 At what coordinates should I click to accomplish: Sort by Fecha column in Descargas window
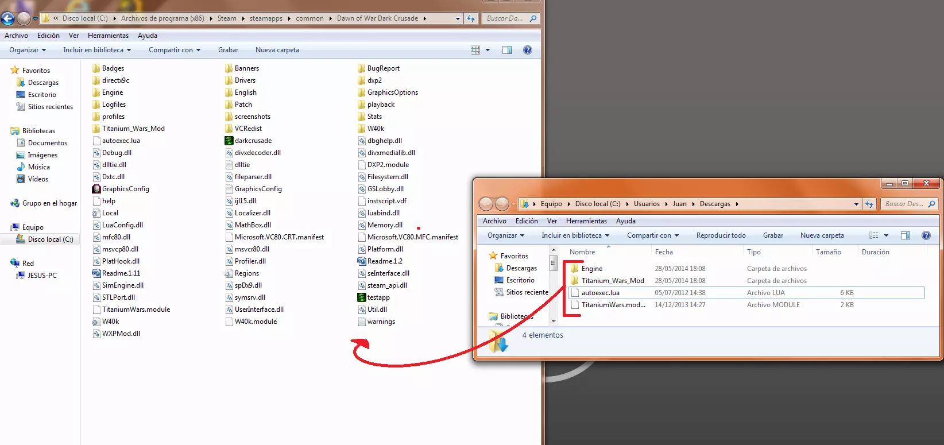[x=664, y=252]
